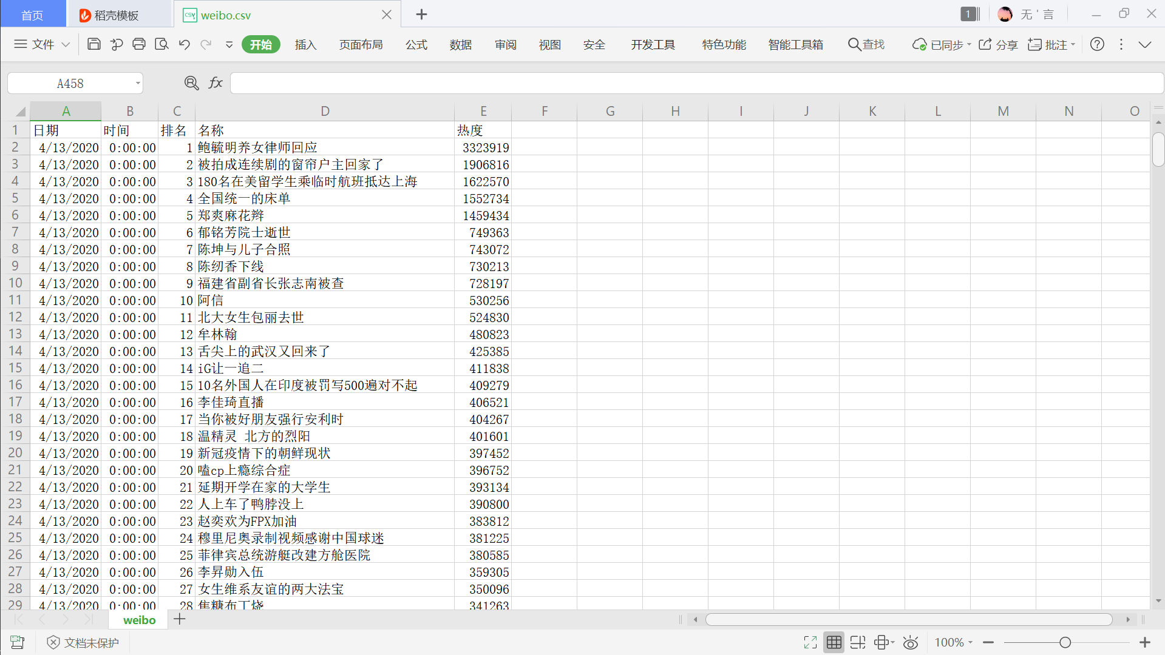
Task: Click inside the formula bar input
Action: coord(696,83)
